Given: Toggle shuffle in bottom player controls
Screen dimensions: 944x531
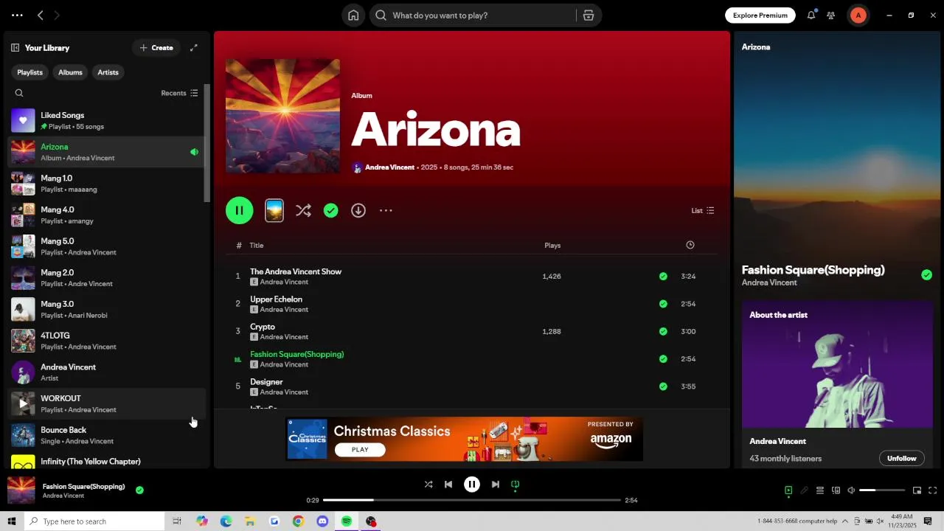Looking at the screenshot, I should point(428,485).
